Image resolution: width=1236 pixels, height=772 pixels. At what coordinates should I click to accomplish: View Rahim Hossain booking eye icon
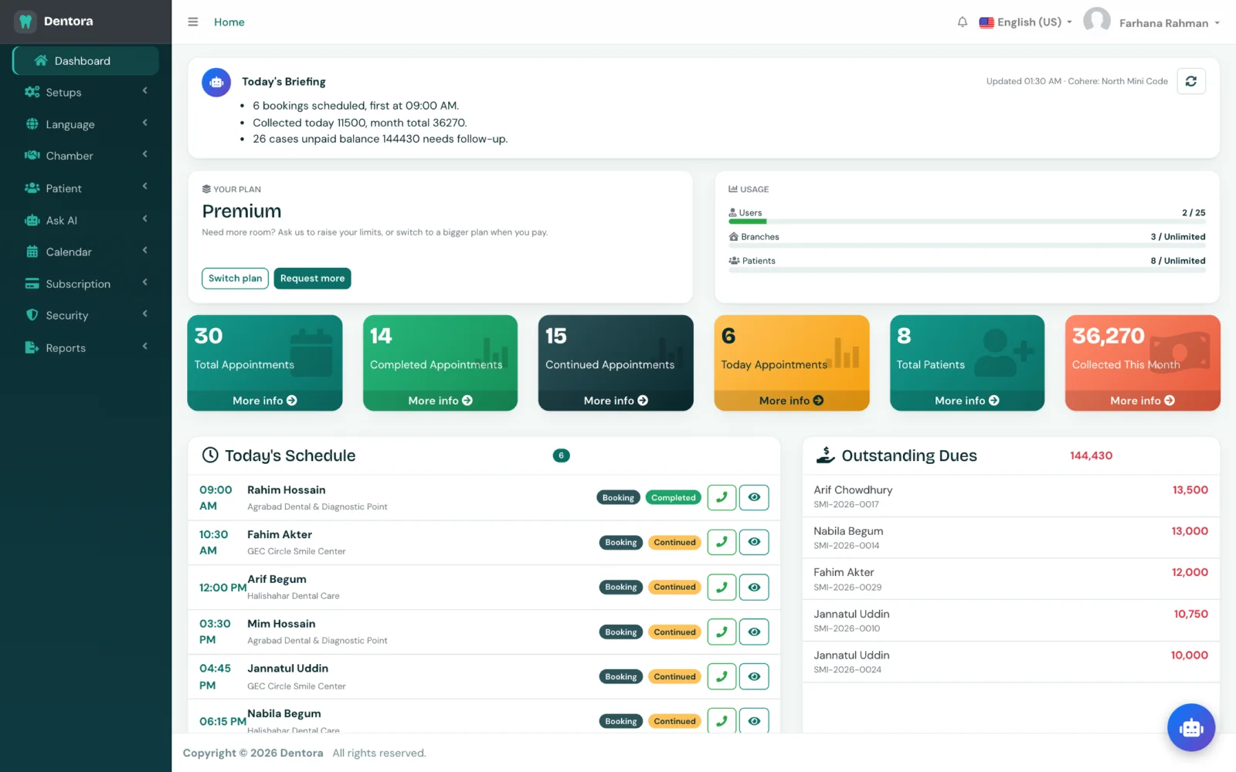(754, 497)
